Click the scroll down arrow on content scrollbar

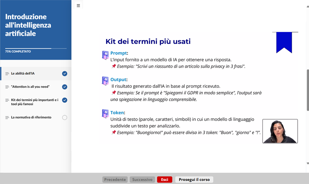[x=307, y=163]
